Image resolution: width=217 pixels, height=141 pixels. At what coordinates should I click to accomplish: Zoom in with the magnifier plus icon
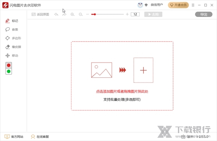point(73,14)
